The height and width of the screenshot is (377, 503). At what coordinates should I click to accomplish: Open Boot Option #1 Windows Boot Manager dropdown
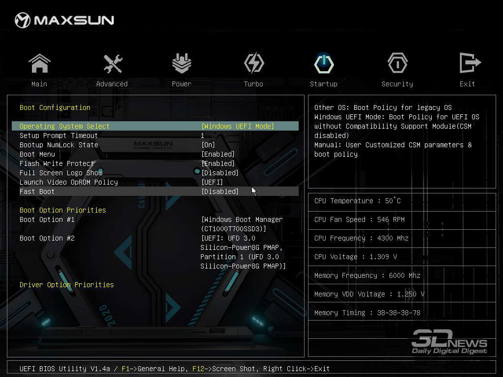pyautogui.click(x=242, y=224)
